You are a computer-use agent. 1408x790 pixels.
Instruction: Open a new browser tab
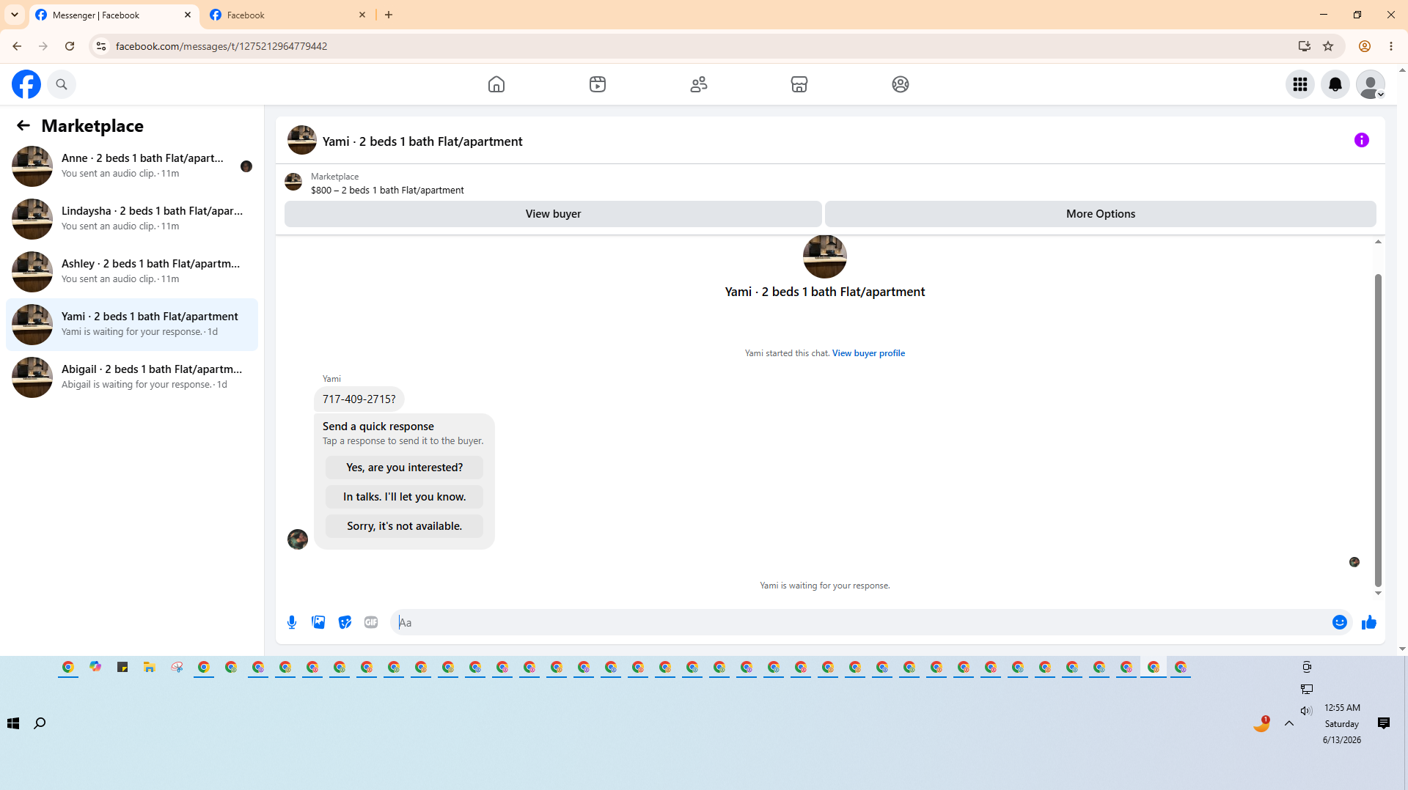pyautogui.click(x=389, y=15)
